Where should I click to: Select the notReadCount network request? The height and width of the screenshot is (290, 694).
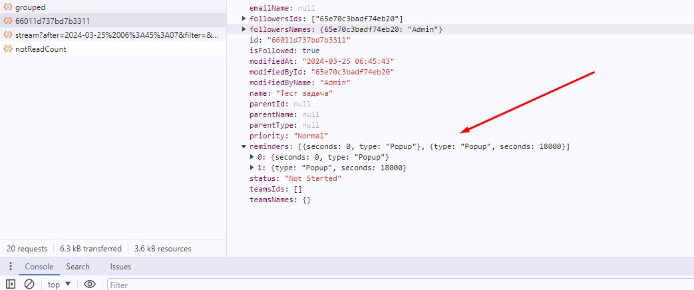(41, 49)
